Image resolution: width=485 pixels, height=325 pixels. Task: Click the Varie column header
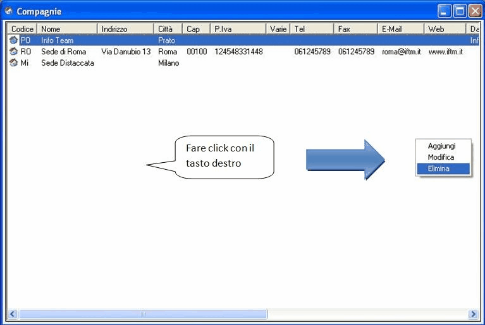(x=278, y=29)
